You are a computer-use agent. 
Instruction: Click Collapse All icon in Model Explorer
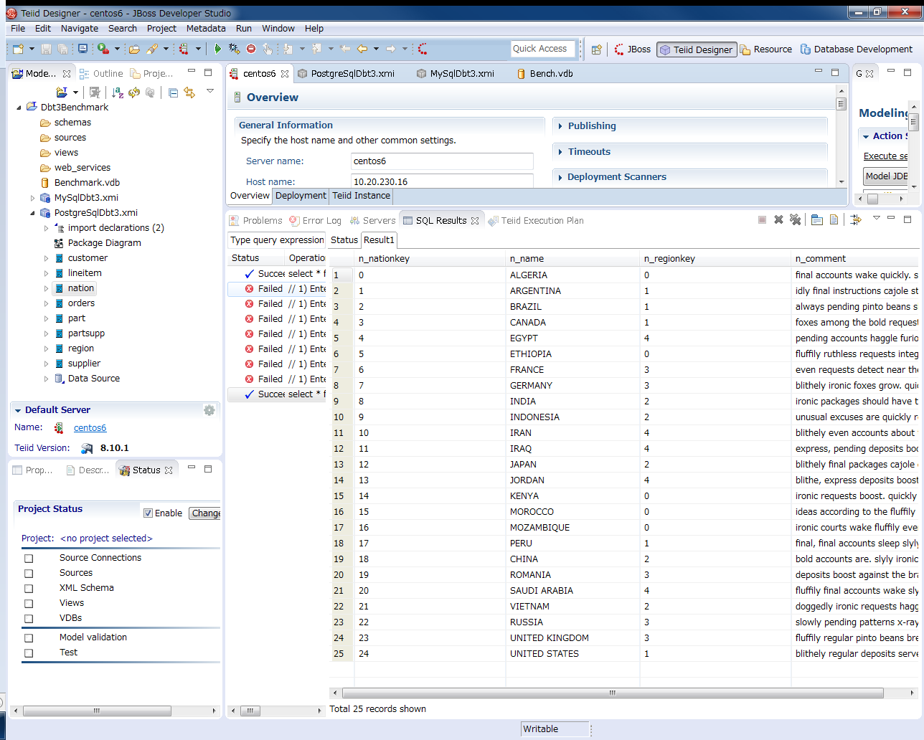(173, 92)
